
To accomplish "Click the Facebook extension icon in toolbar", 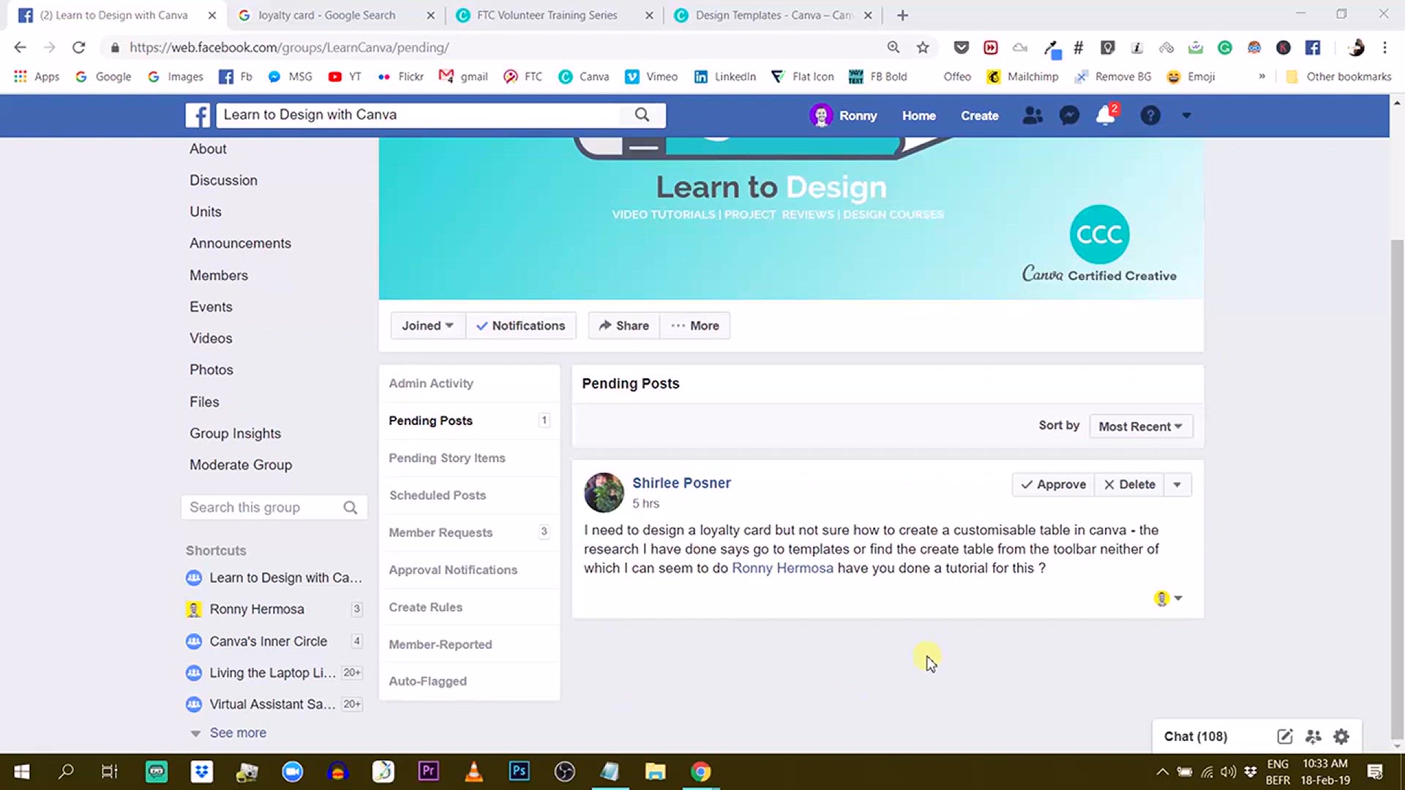I will point(1313,48).
